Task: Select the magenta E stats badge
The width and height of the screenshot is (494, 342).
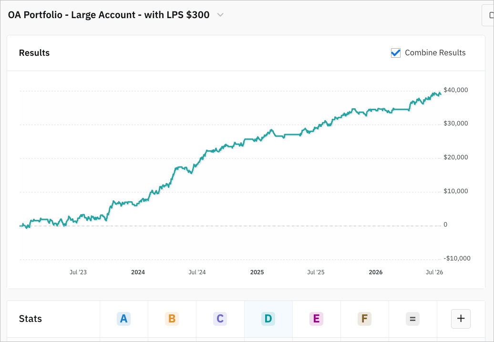Action: point(316,319)
